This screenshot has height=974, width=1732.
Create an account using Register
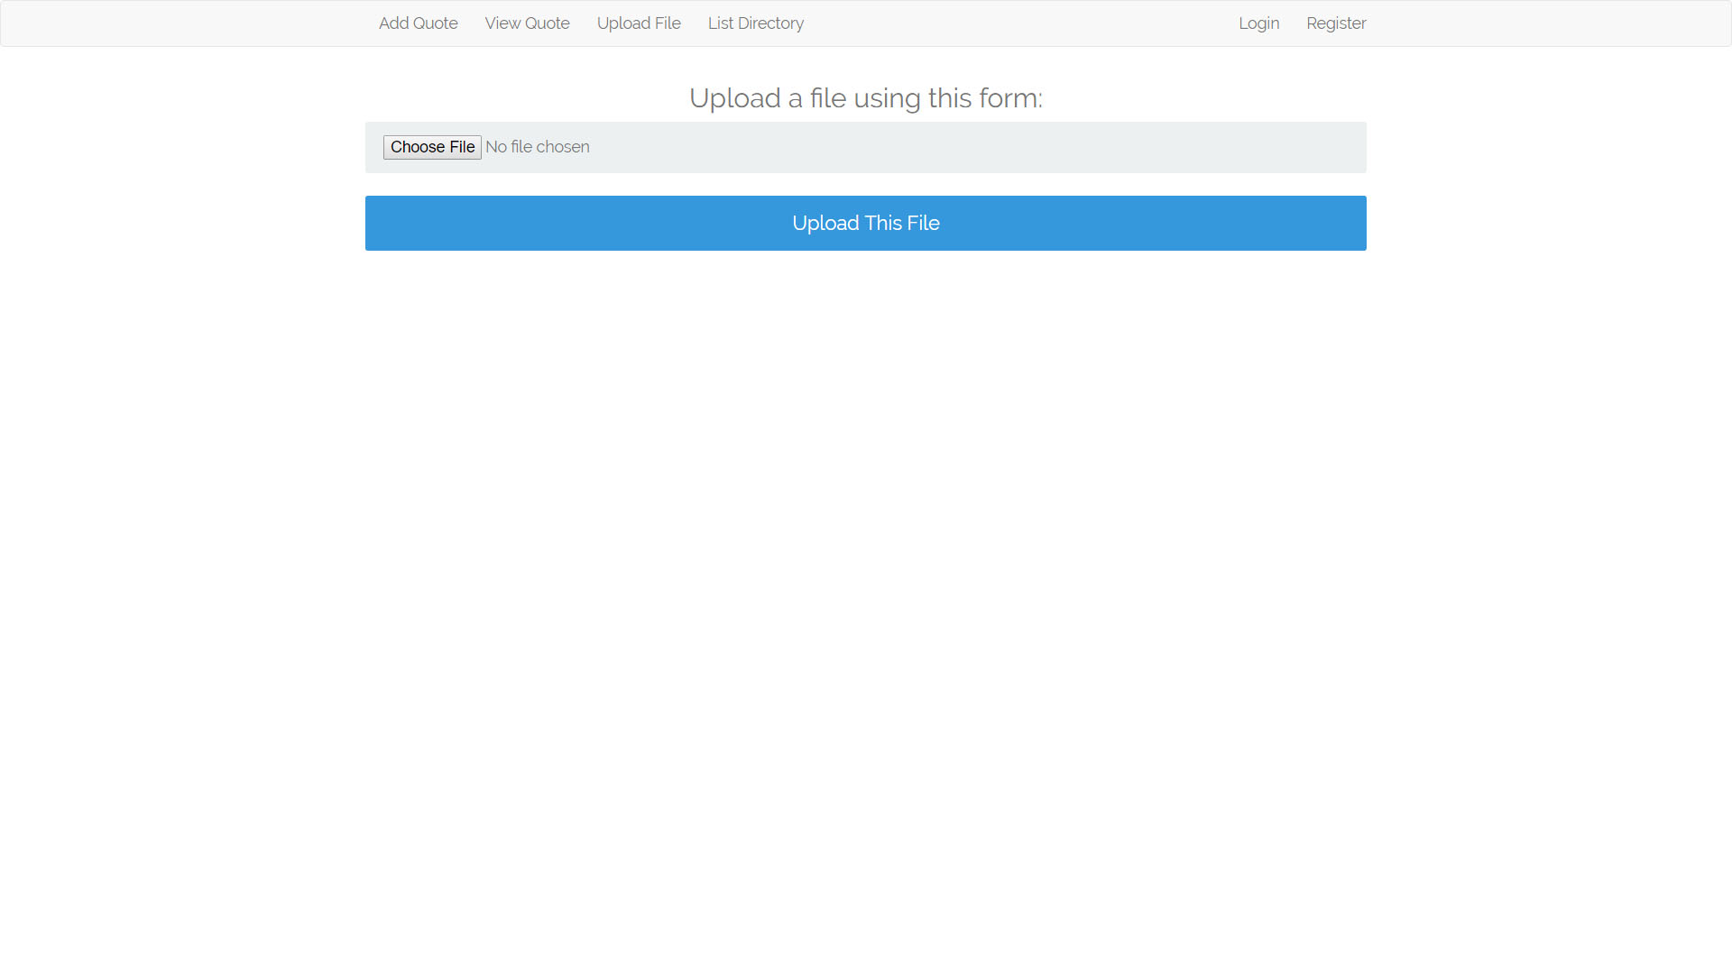[1336, 23]
